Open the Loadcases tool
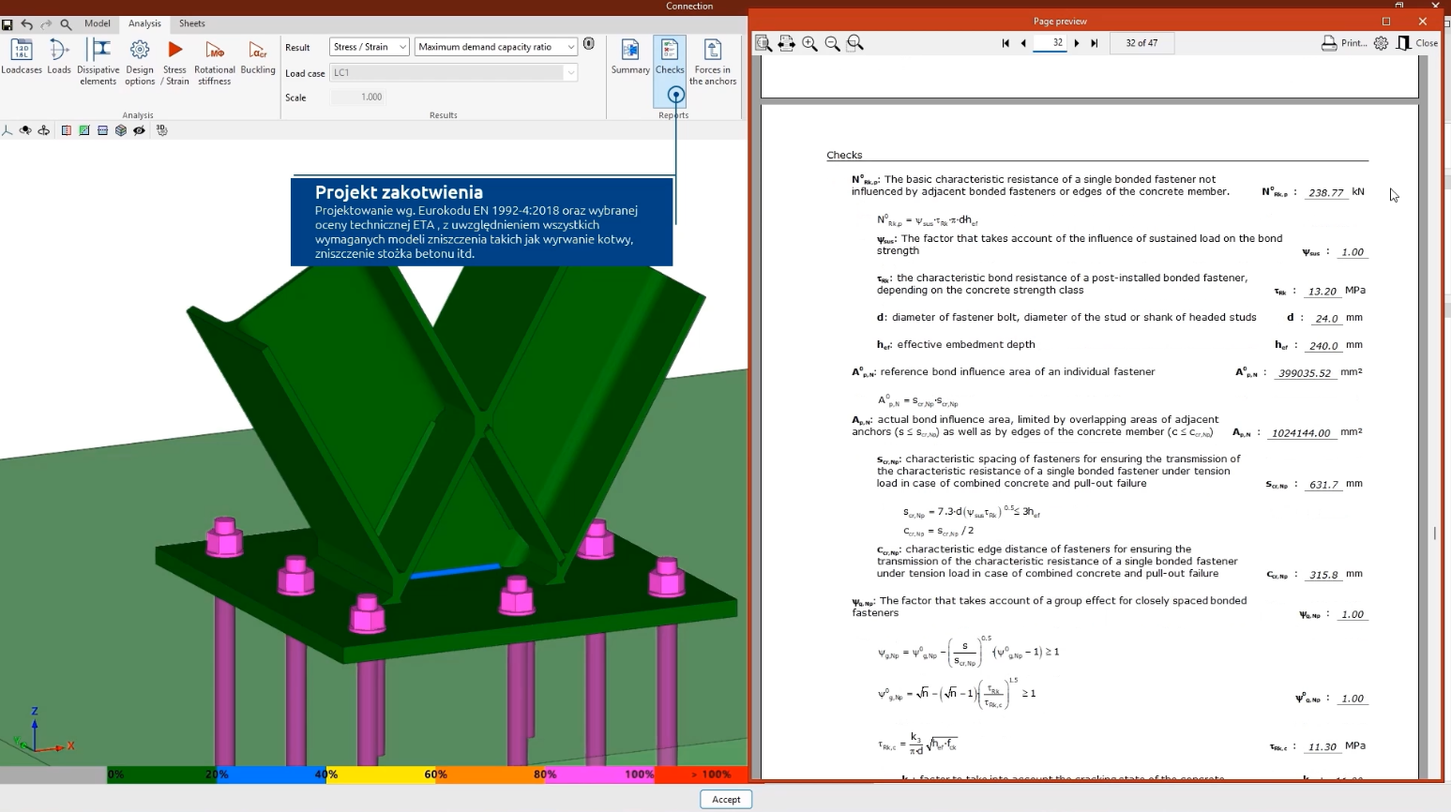The height and width of the screenshot is (812, 1451). (x=21, y=57)
